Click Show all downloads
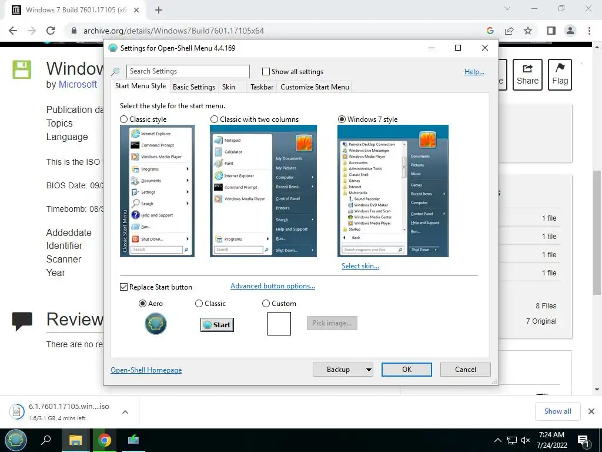Screen dimensions: 602x452 557,411
